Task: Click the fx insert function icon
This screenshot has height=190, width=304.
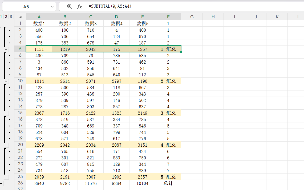Action: pos(79,7)
